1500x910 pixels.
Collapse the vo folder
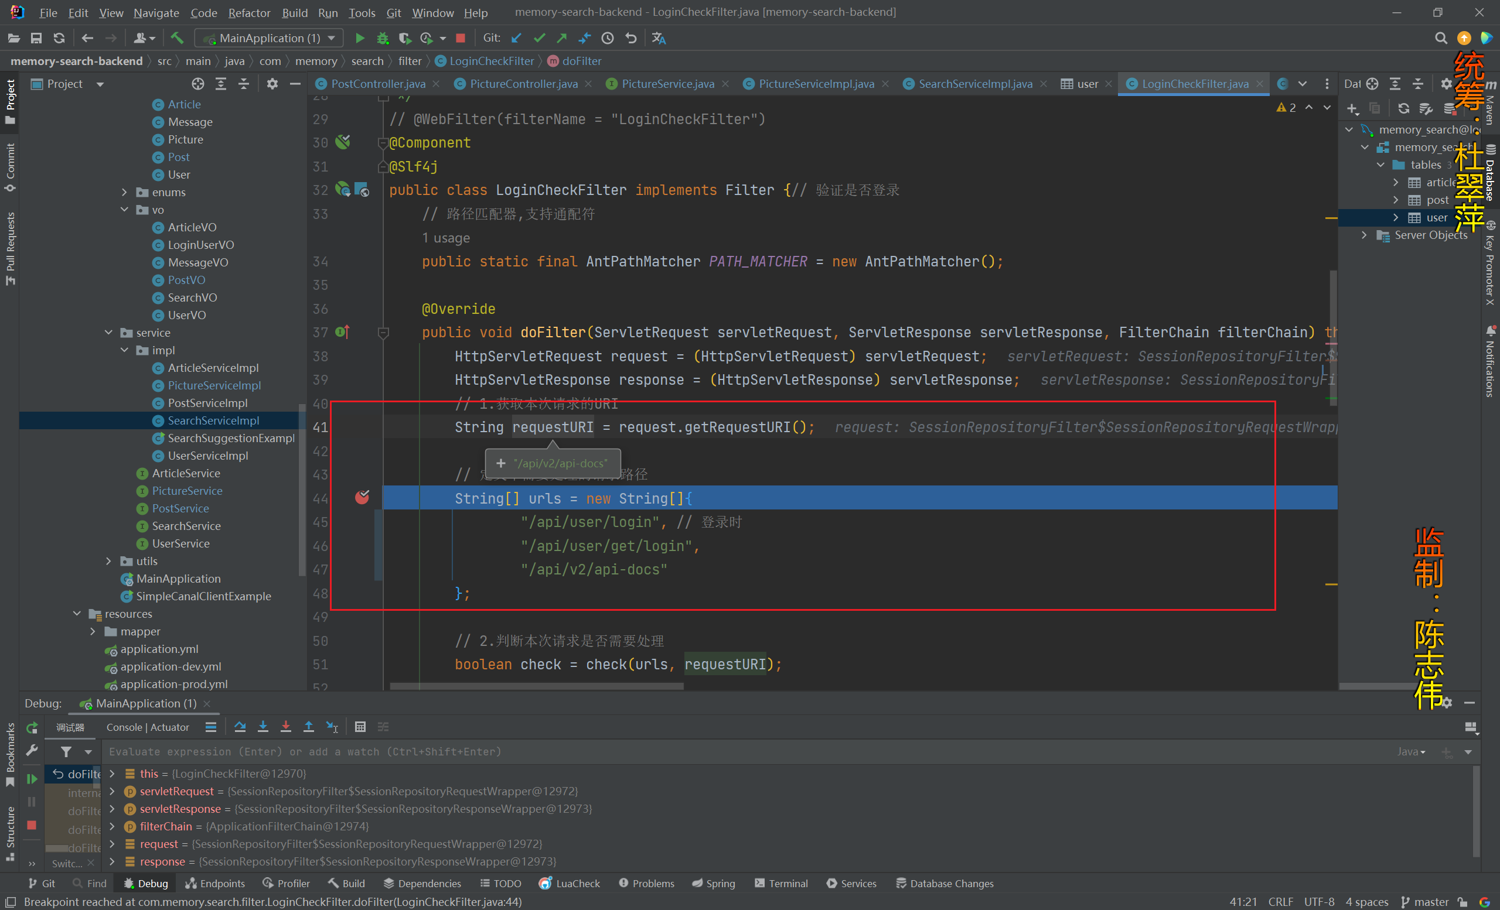(124, 210)
